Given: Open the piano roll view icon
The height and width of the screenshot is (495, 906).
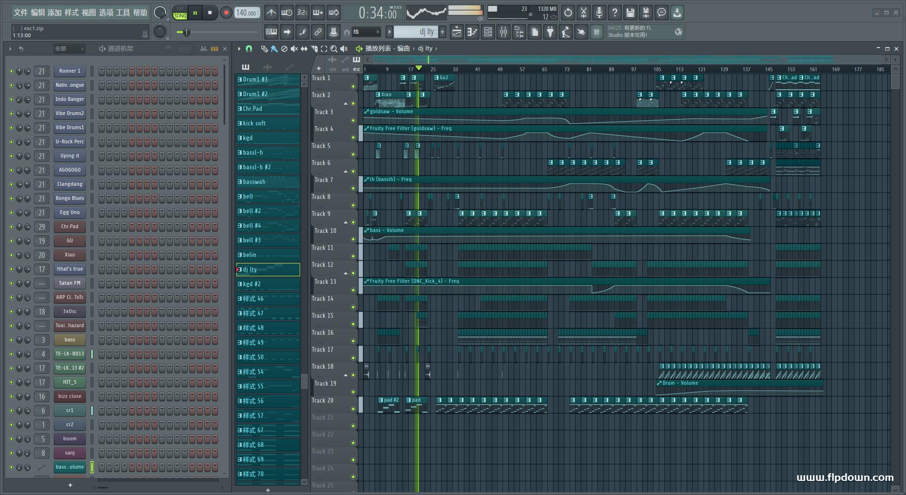Looking at the screenshot, I should pos(472,32).
